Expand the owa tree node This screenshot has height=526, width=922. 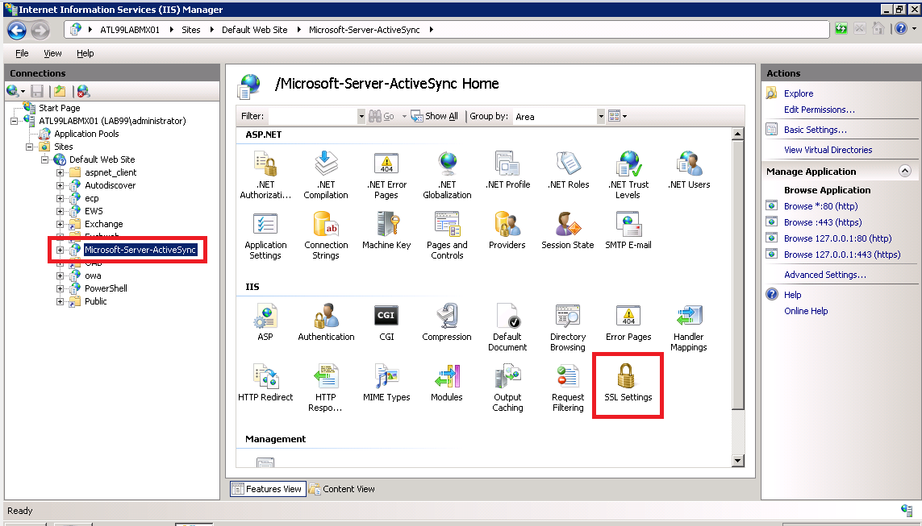coord(60,276)
